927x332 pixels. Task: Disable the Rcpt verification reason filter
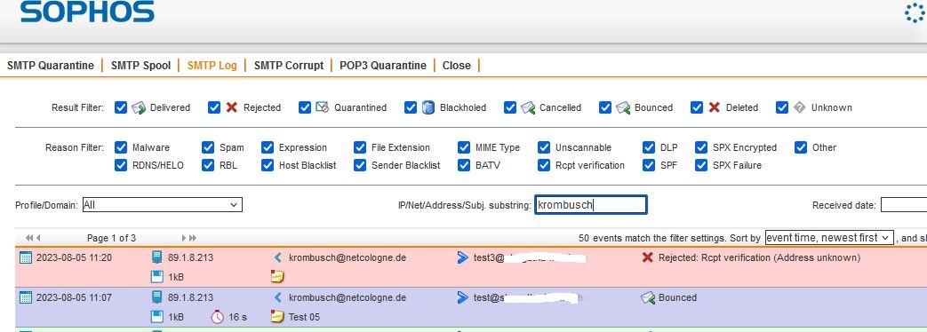[544, 165]
